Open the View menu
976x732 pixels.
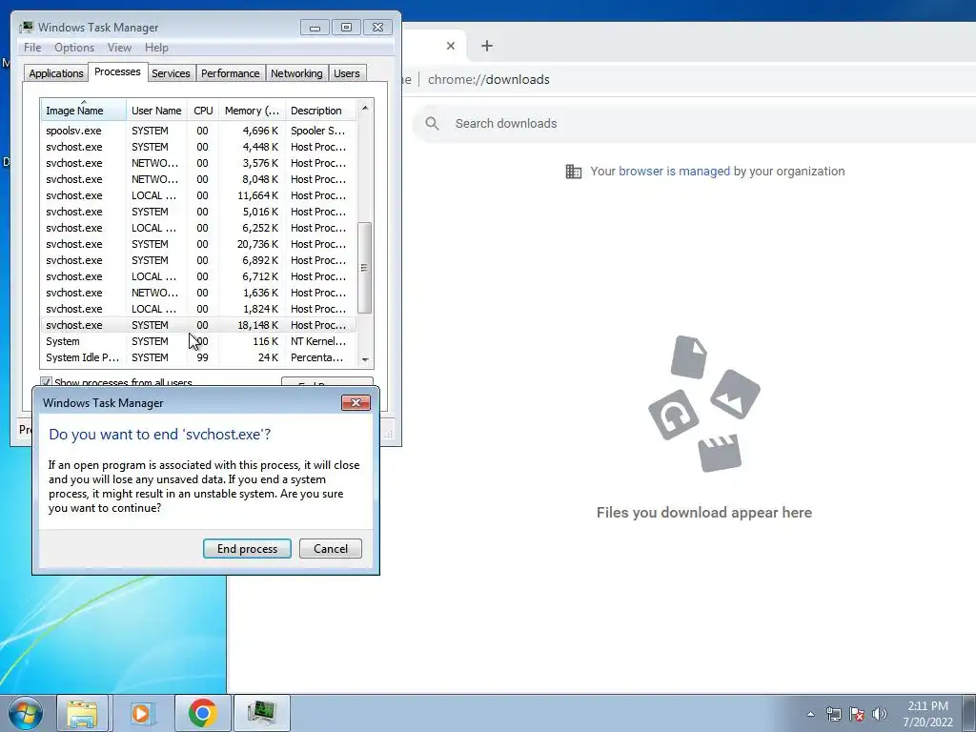pyautogui.click(x=119, y=48)
